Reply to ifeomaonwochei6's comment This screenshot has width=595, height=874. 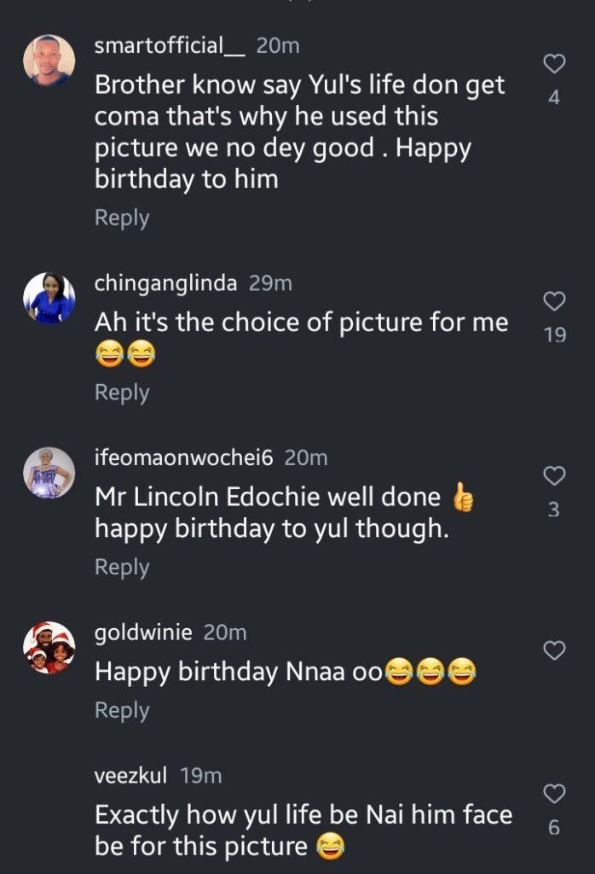(122, 567)
